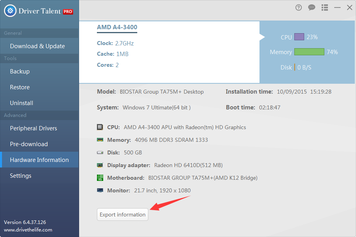356x237 pixels.
Task: Open Download & Update section
Action: click(40, 46)
